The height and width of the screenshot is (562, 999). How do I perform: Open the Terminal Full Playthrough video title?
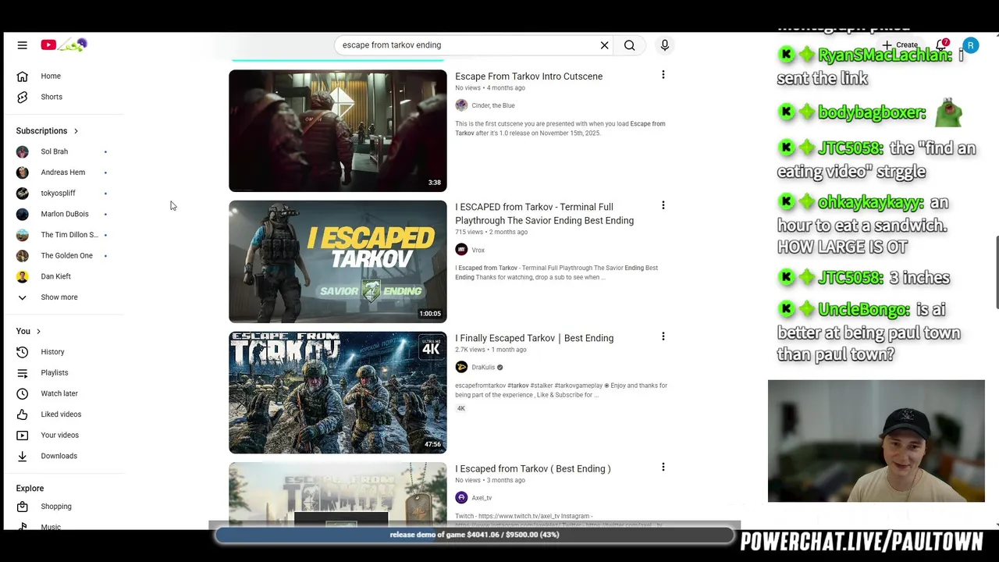[545, 214]
